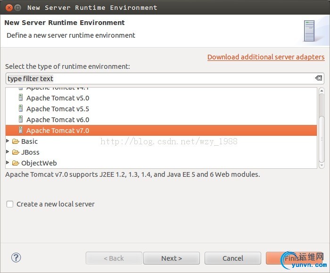Click the disabled < Back button
Screen dimensions: 330x273
click(114, 258)
